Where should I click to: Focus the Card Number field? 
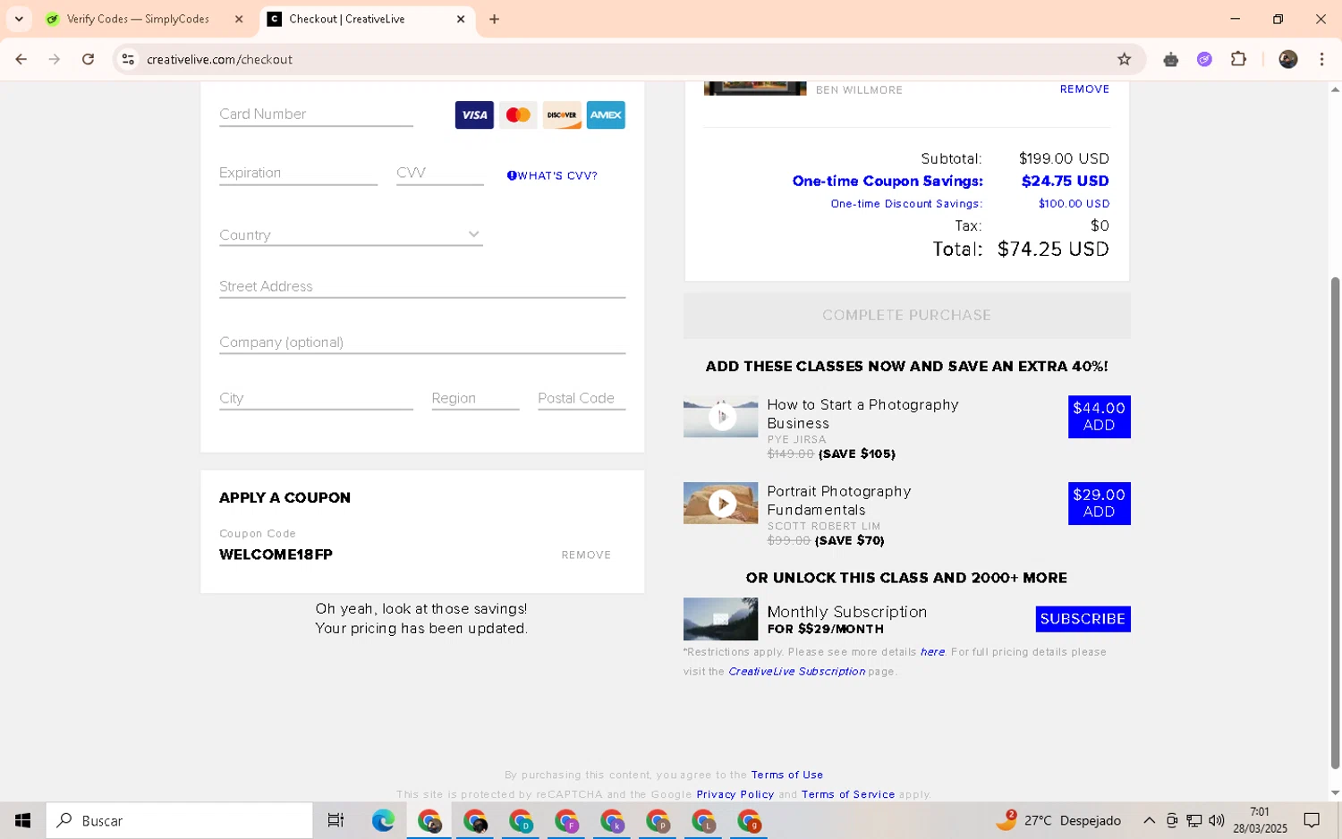(x=316, y=114)
